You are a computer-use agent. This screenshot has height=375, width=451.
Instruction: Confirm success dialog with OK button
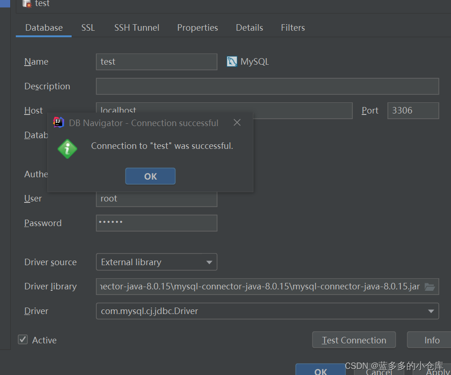coord(151,176)
